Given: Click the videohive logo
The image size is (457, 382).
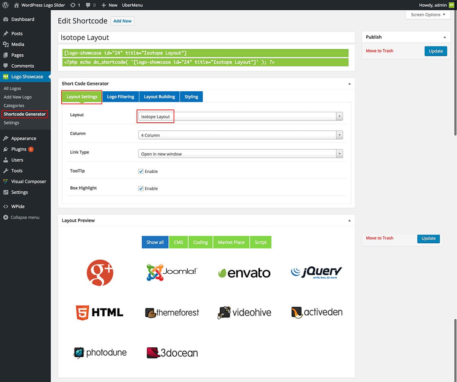Looking at the screenshot, I should tap(244, 312).
